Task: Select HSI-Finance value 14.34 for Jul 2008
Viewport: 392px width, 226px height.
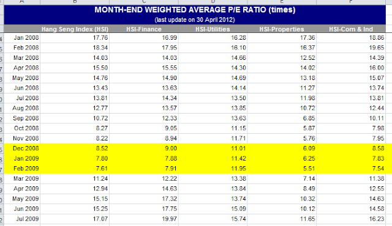Action: pos(144,98)
